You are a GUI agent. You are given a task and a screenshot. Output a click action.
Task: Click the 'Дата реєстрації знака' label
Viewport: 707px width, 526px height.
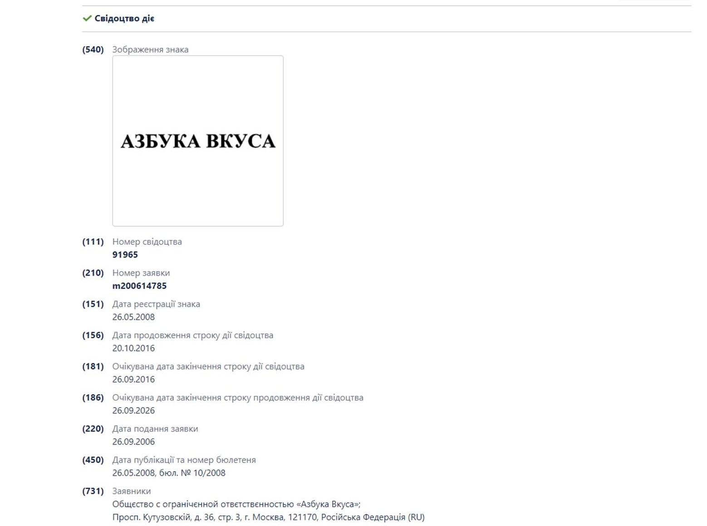[156, 304]
